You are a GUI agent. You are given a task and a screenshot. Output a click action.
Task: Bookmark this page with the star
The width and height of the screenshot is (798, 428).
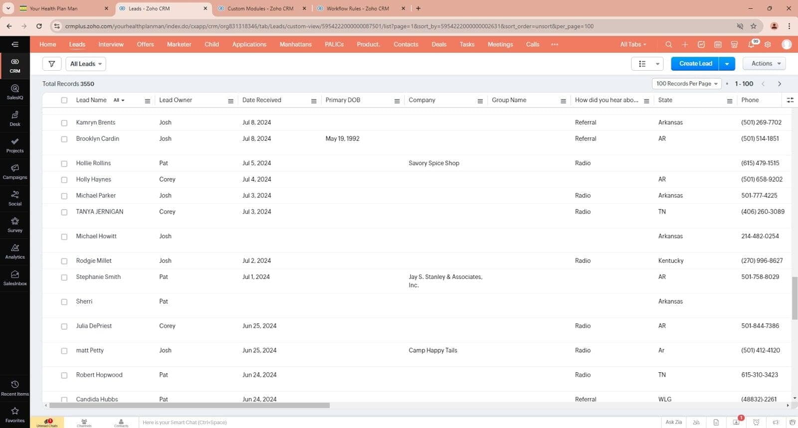point(754,26)
